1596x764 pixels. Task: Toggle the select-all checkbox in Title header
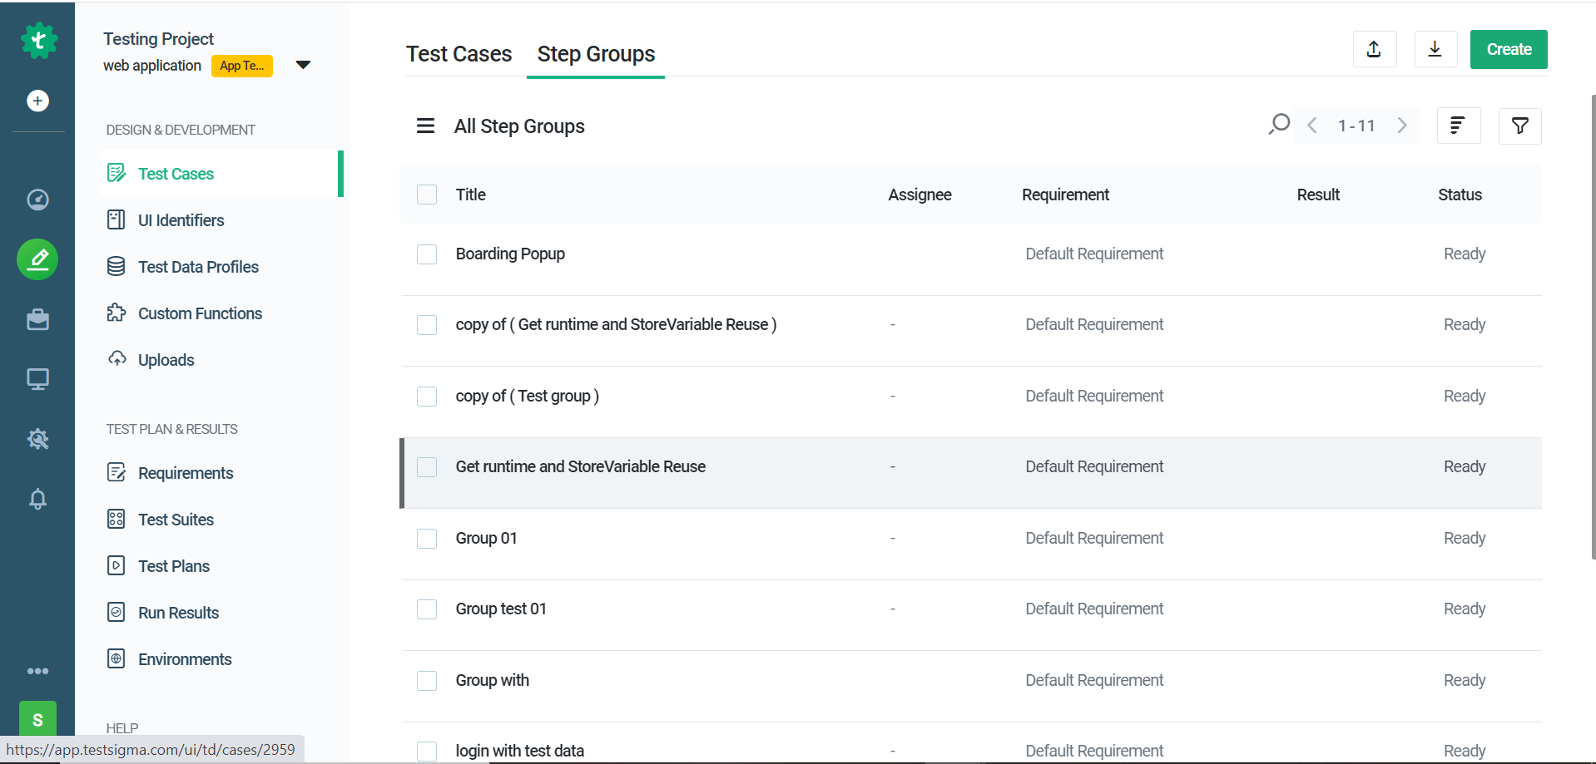click(427, 195)
